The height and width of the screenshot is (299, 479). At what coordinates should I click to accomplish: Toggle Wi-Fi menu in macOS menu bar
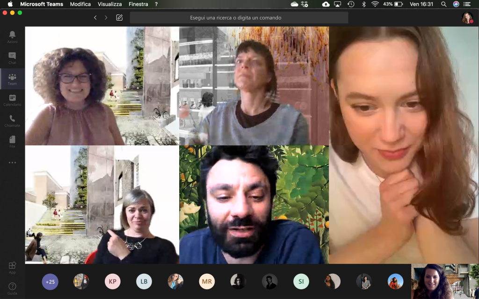click(375, 4)
